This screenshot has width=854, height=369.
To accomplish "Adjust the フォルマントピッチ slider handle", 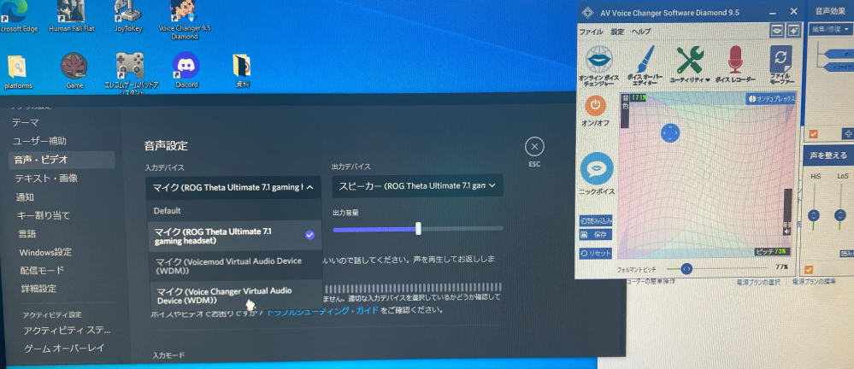I will coord(686,268).
